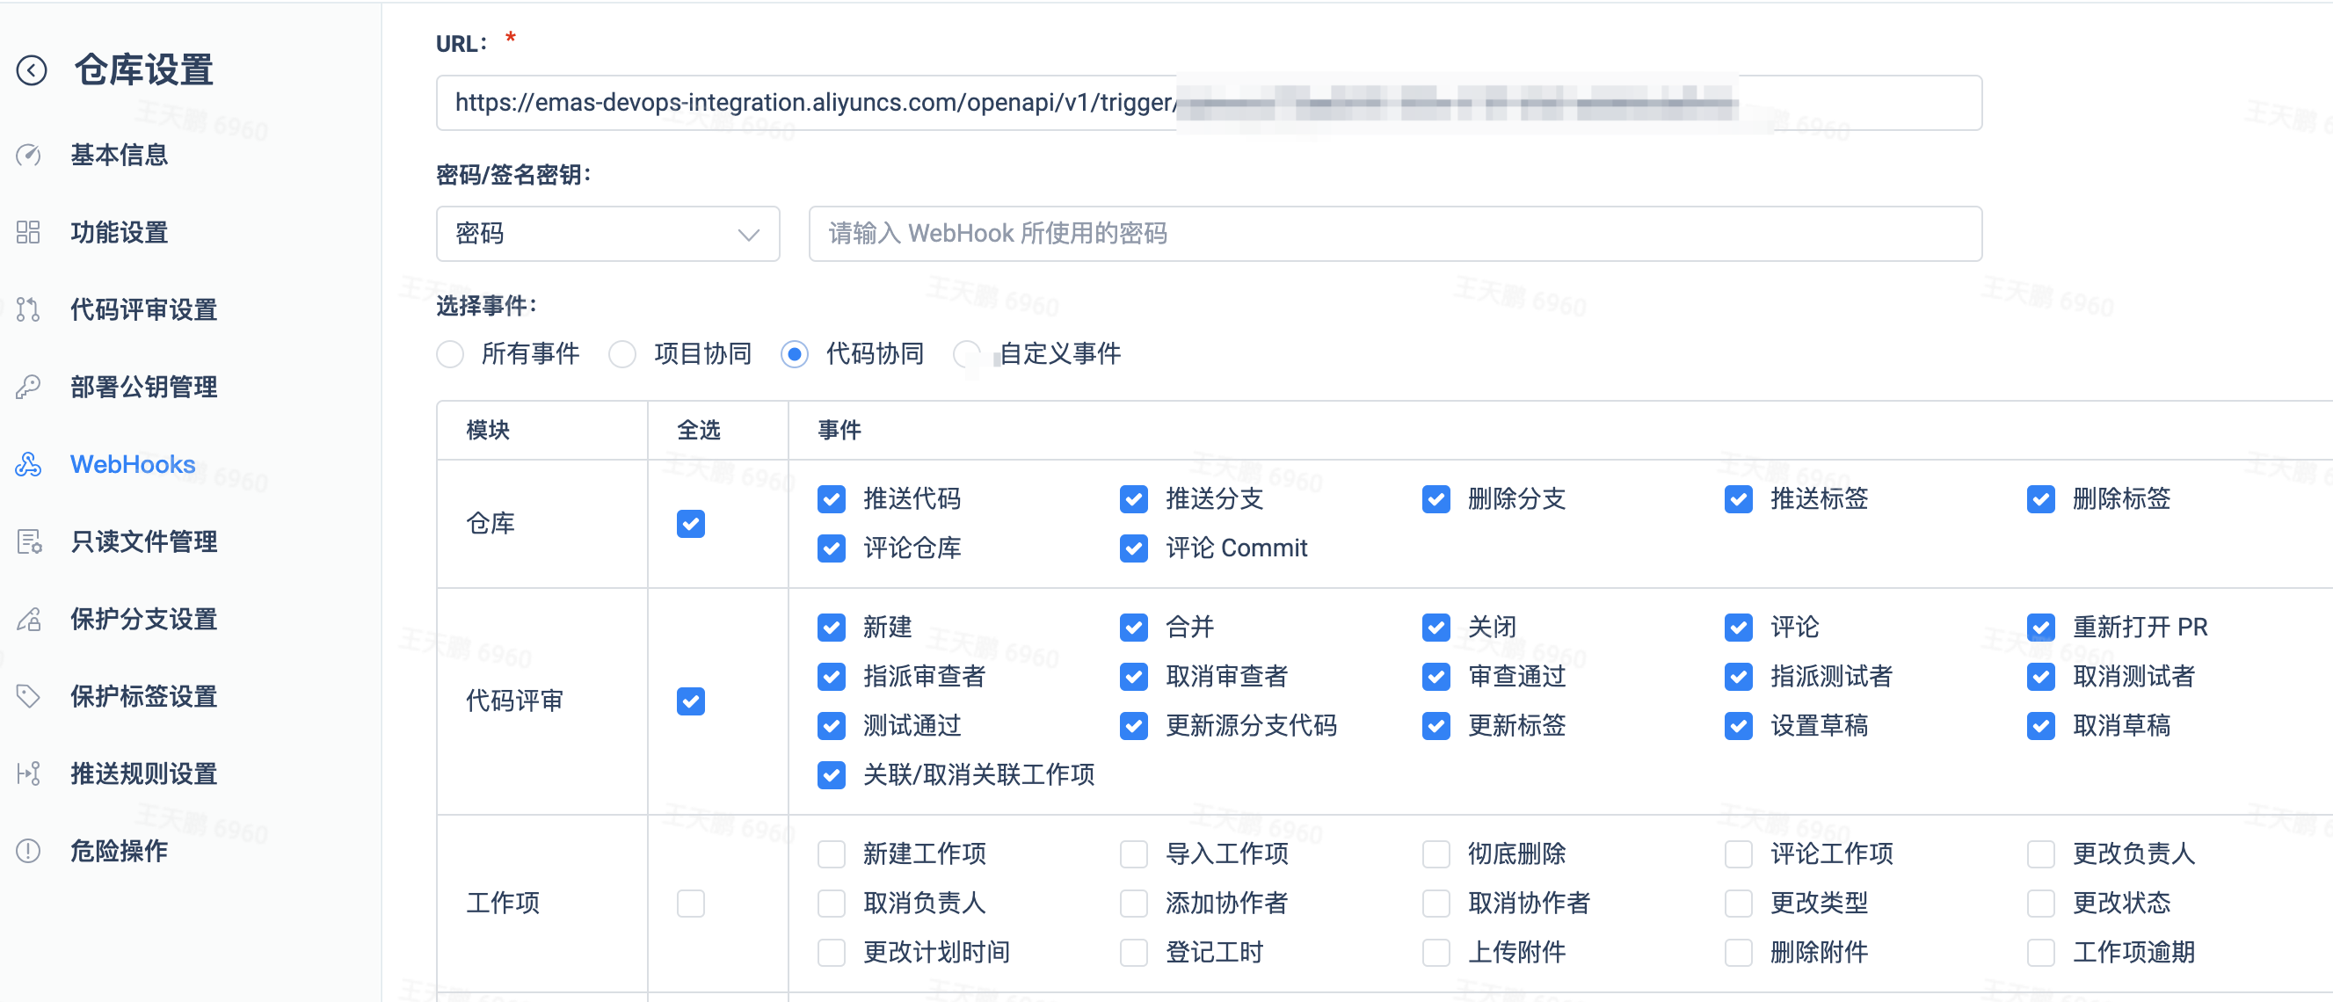Uncheck the 更新源分支代码 event
The height and width of the screenshot is (1002, 2333).
pyautogui.click(x=1134, y=726)
